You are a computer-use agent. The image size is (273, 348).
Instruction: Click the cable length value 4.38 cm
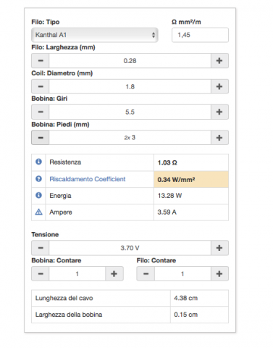click(186, 298)
